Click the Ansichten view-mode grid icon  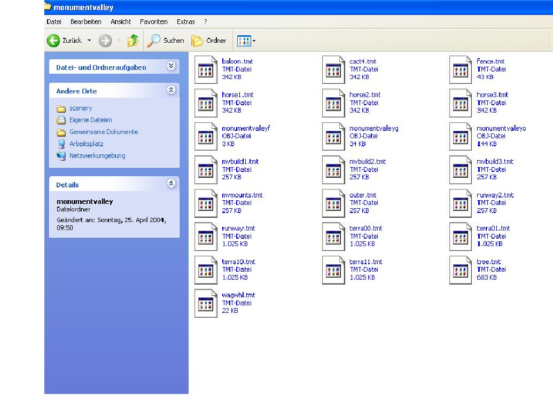click(244, 41)
